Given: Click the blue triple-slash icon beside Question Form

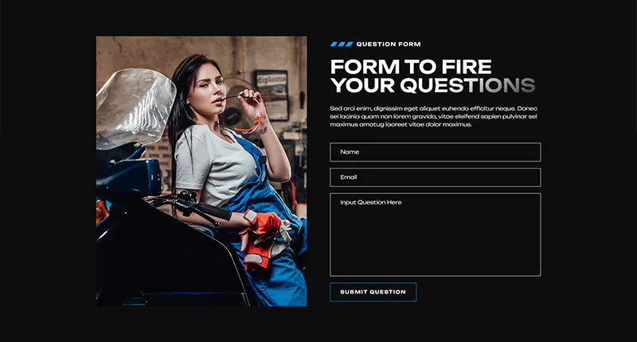Looking at the screenshot, I should coord(342,45).
